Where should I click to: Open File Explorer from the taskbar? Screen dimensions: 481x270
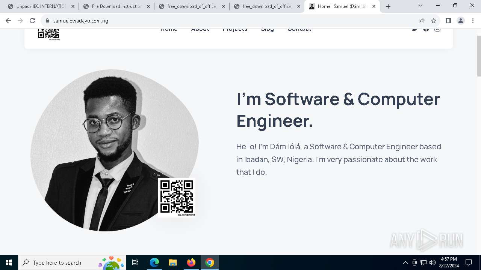point(173,262)
